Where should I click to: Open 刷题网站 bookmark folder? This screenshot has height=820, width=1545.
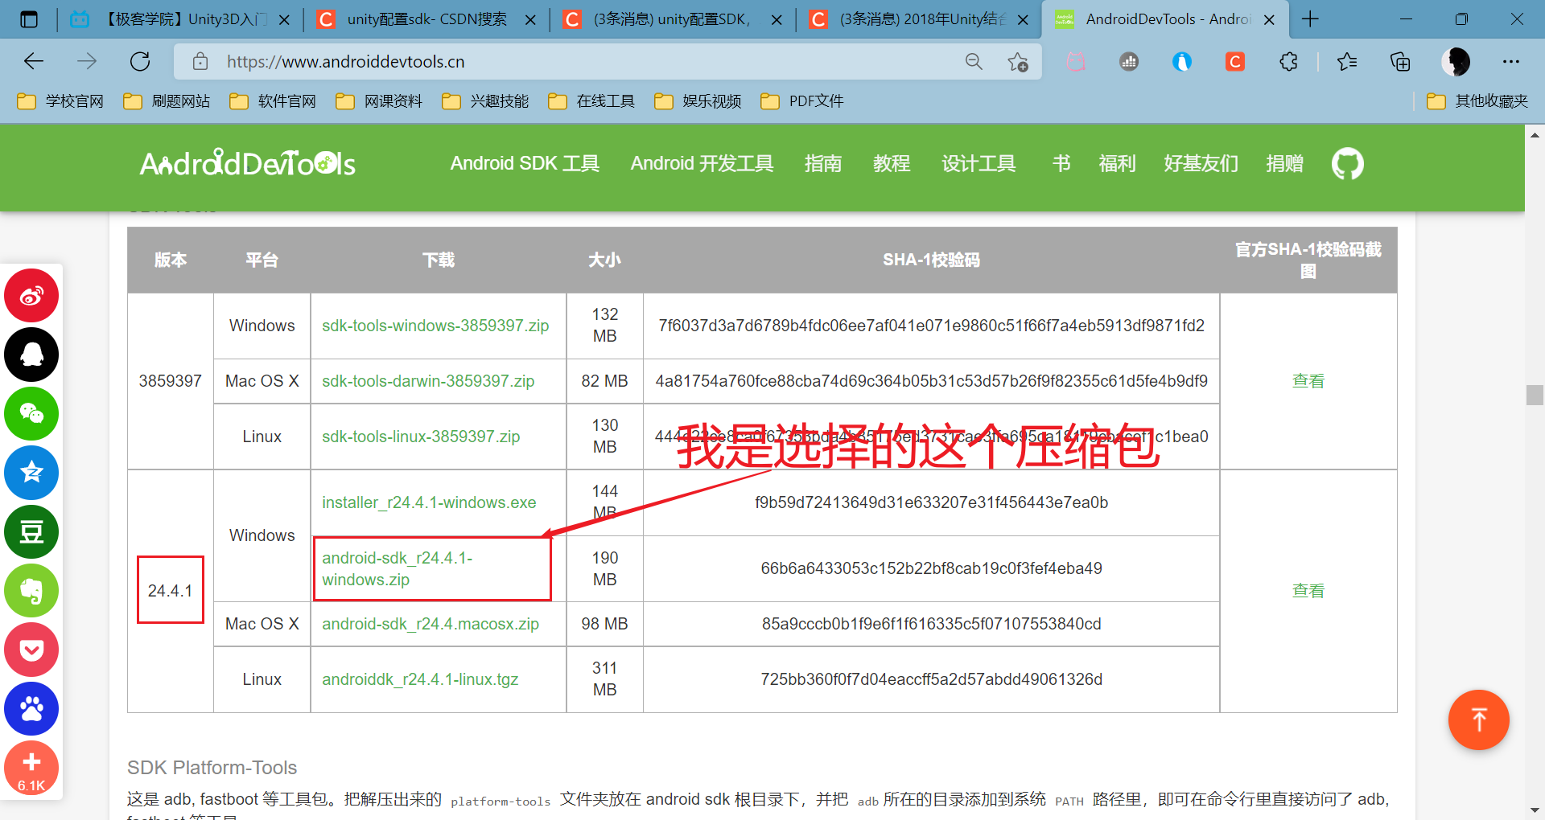(x=167, y=101)
